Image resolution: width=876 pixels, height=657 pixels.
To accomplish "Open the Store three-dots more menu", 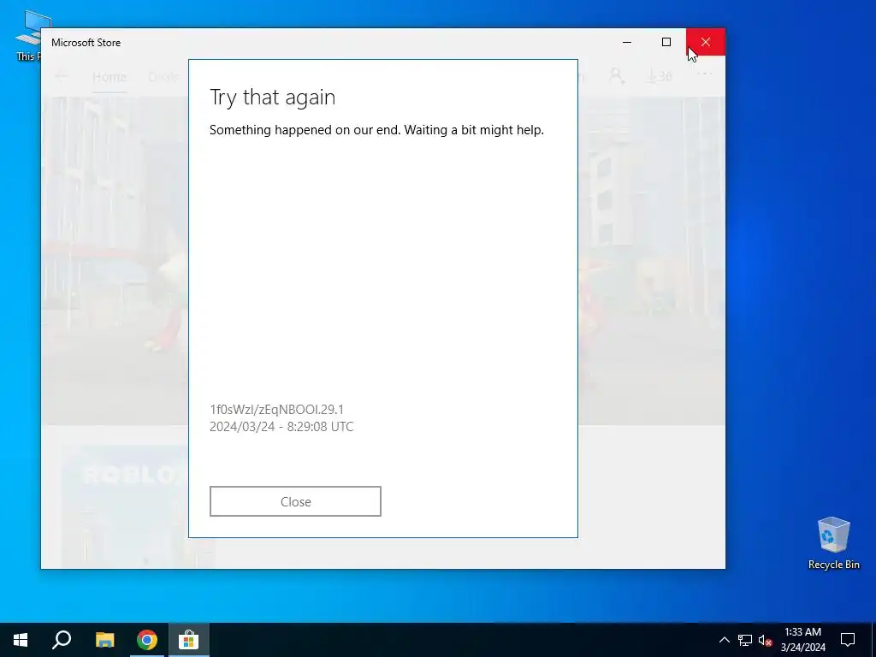I will [705, 74].
